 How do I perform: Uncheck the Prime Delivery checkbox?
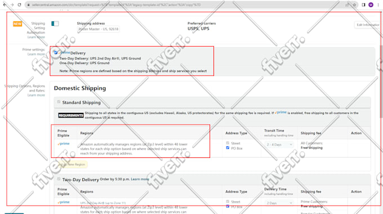(56, 53)
